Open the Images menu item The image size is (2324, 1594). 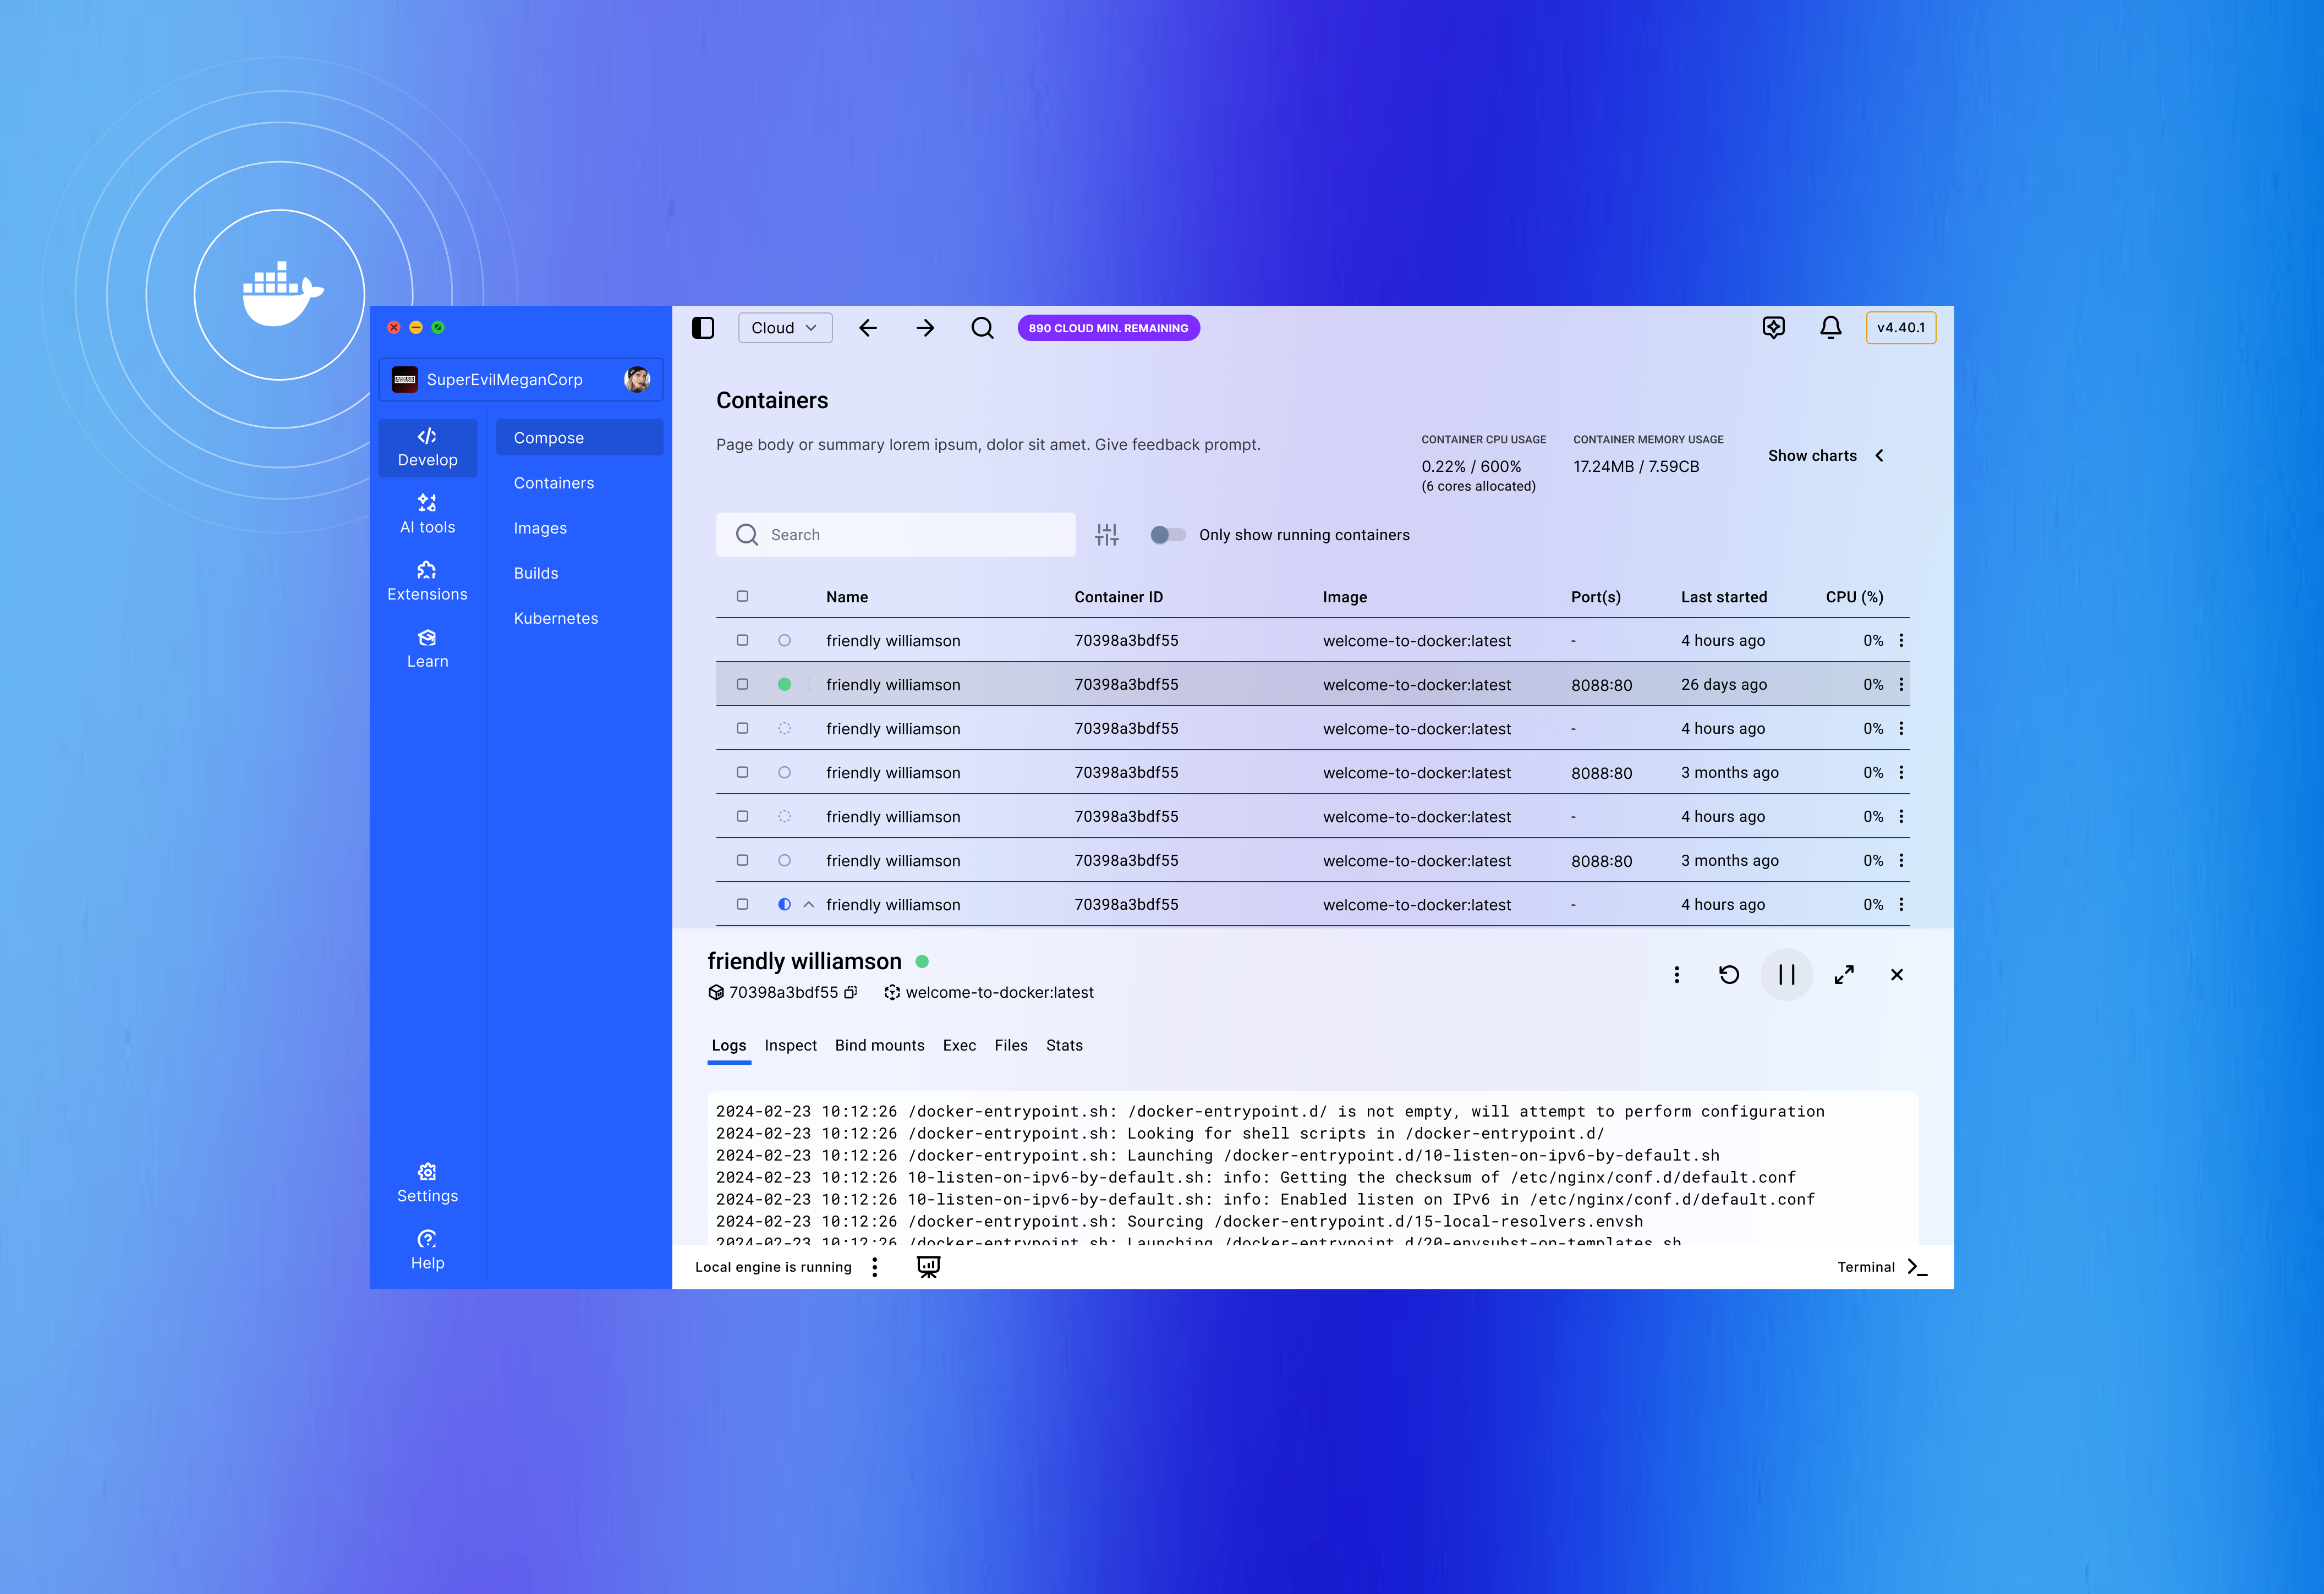coord(540,528)
